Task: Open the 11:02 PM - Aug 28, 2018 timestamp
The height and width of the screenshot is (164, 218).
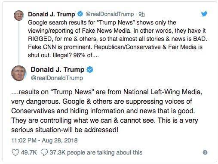Action: click(x=45, y=140)
